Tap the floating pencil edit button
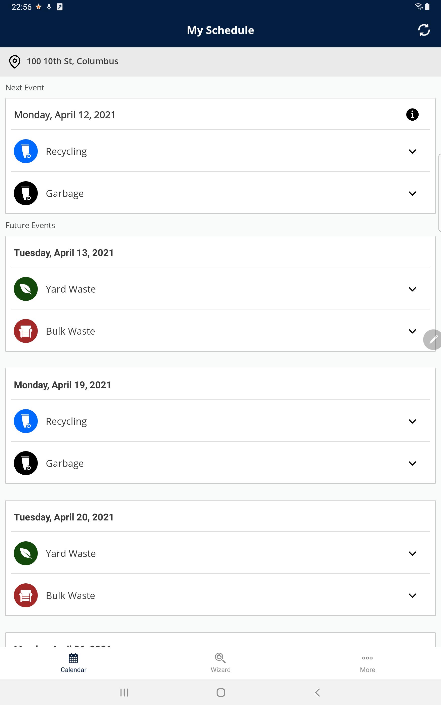Image resolution: width=441 pixels, height=705 pixels. (x=432, y=339)
